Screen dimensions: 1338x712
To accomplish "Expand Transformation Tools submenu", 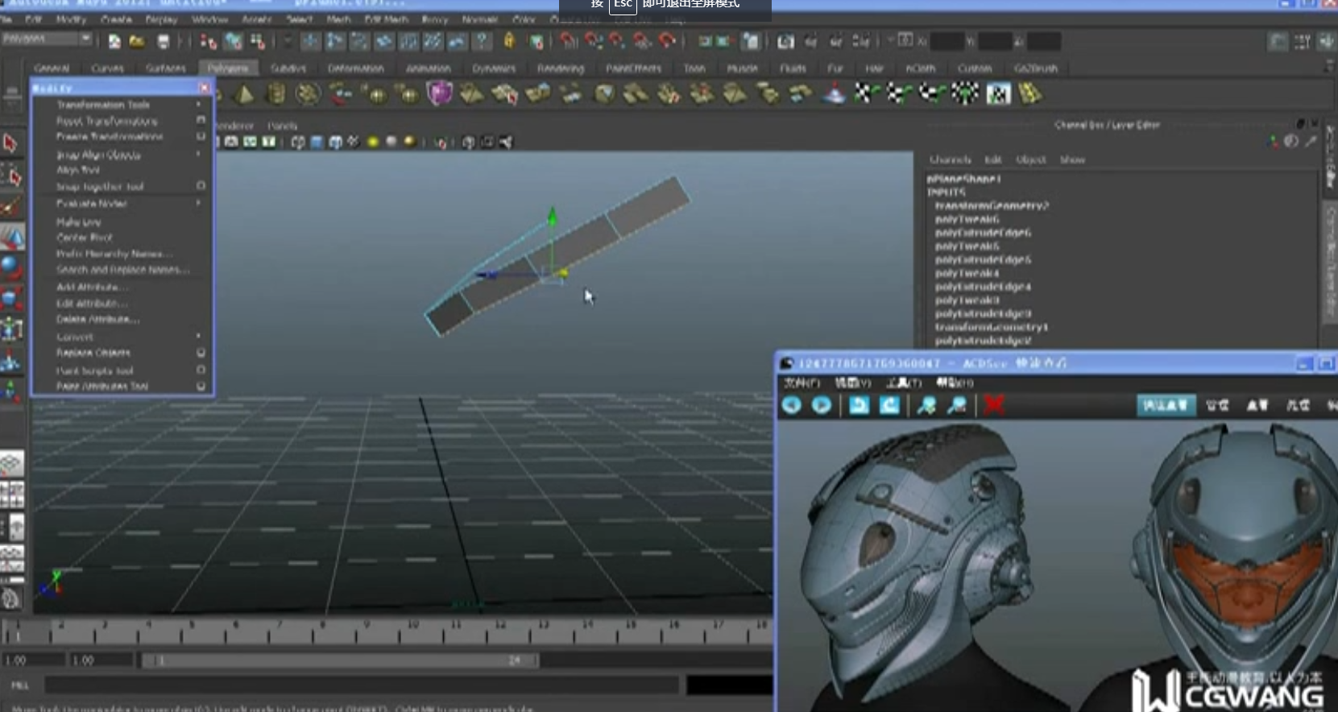I will pos(198,104).
